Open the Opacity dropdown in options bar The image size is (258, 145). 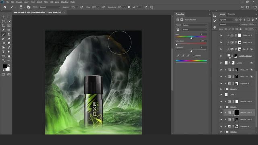(77, 7)
